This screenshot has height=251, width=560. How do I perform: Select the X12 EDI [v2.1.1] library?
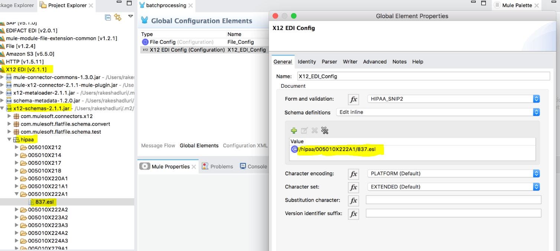click(26, 69)
